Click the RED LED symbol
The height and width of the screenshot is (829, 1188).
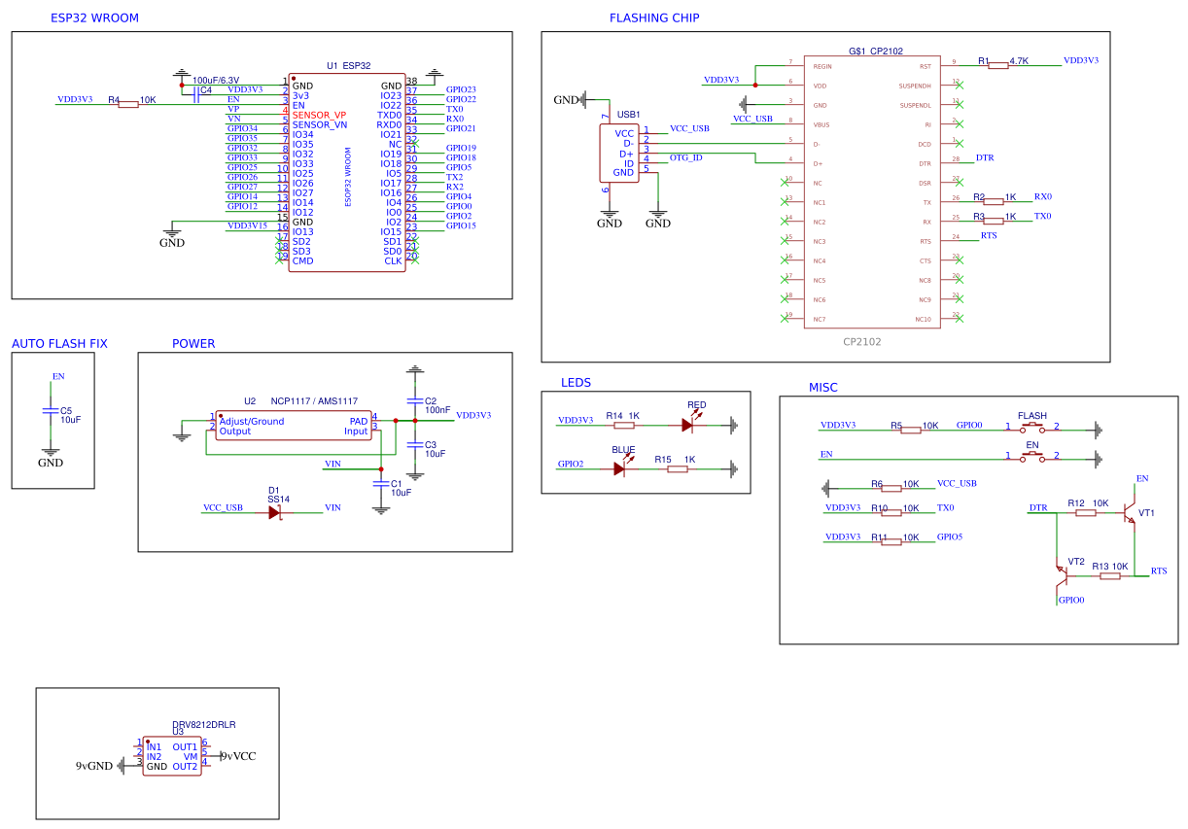(687, 425)
